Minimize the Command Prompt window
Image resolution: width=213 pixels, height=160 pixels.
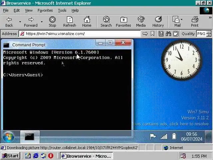click(101, 43)
